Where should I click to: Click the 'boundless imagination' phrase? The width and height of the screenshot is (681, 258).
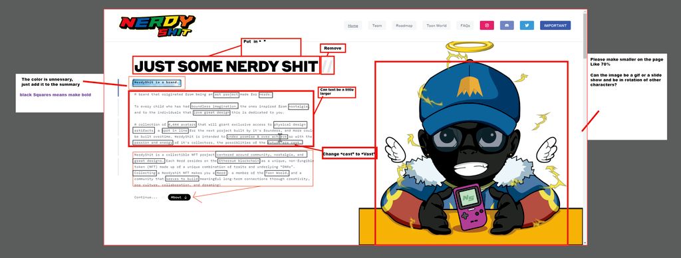tap(214, 106)
